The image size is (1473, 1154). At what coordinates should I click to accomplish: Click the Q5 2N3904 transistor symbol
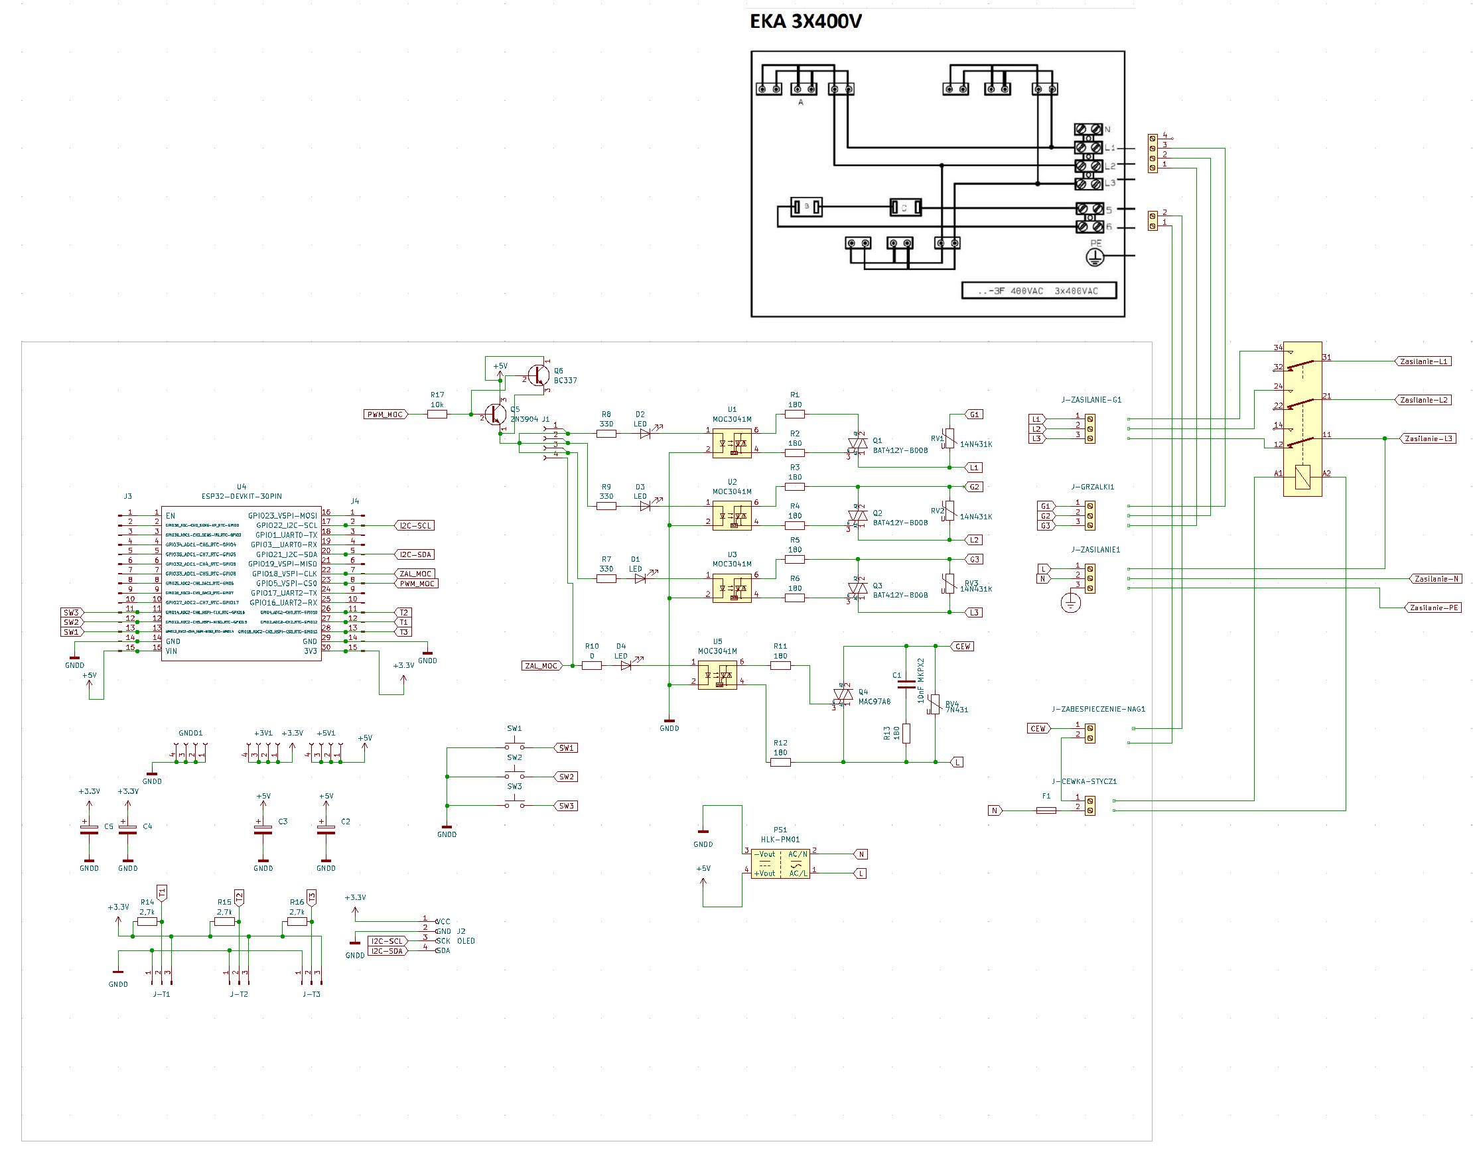click(x=496, y=413)
